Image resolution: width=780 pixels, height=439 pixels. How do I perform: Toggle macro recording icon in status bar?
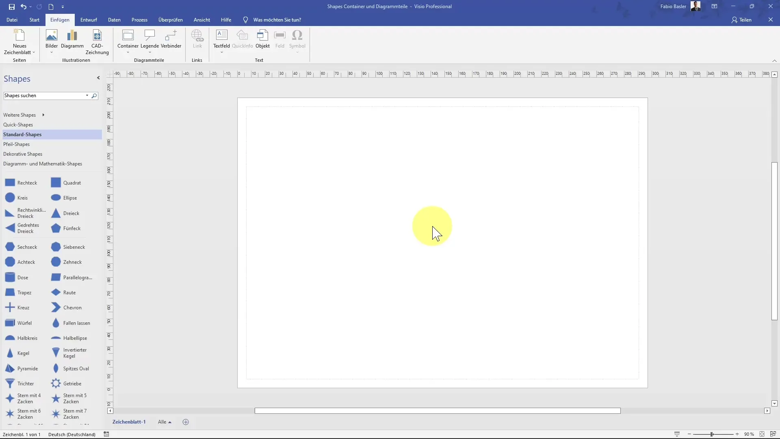tap(106, 434)
